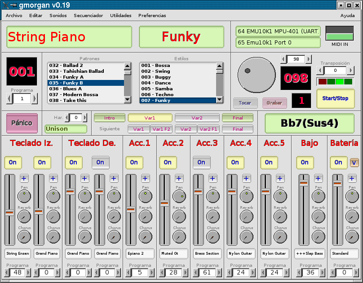Image resolution: width=363 pixels, height=283 pixels.
Task: Click the V button in the Batería channel
Action: click(354, 163)
